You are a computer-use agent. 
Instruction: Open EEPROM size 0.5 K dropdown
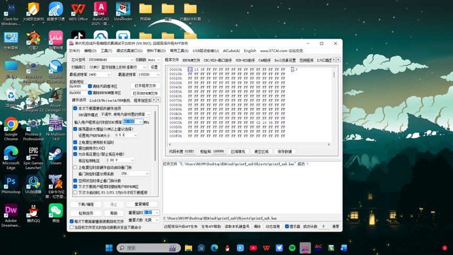(126, 135)
